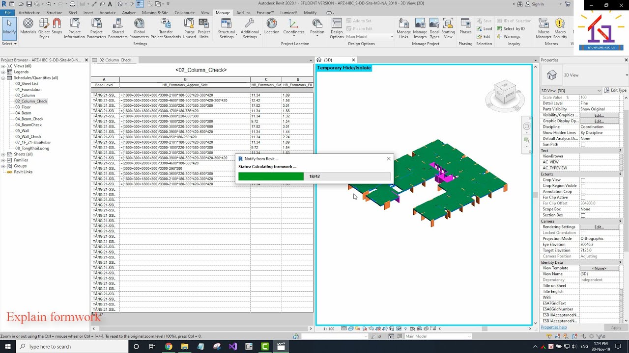This screenshot has width=629, height=353.
Task: Open the Main Model design option dropdown
Action: point(370,37)
